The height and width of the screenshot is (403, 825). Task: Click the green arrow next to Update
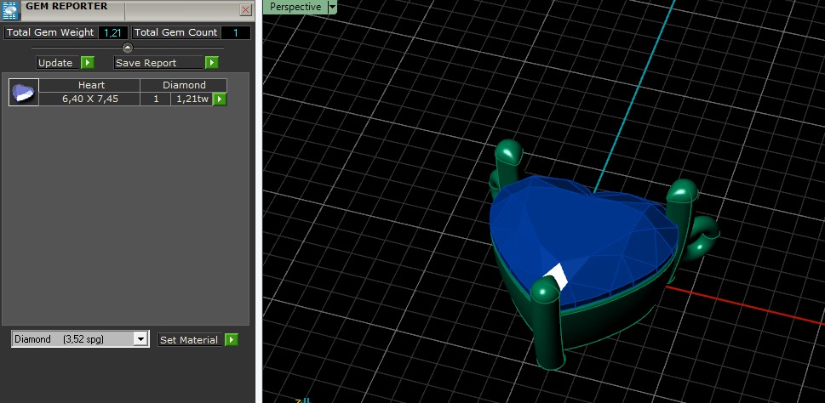coord(88,63)
